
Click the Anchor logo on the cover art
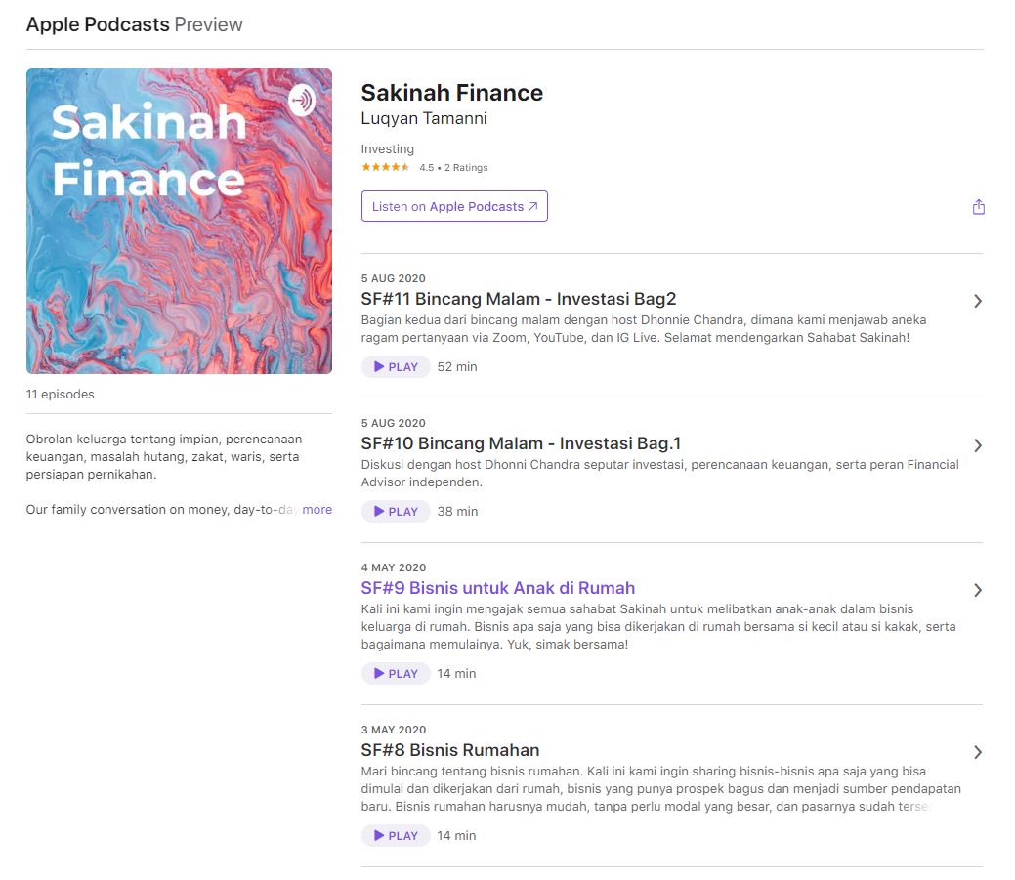click(301, 101)
